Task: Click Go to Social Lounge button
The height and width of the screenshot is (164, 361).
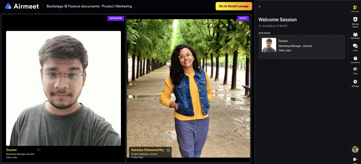Action: [234, 6]
